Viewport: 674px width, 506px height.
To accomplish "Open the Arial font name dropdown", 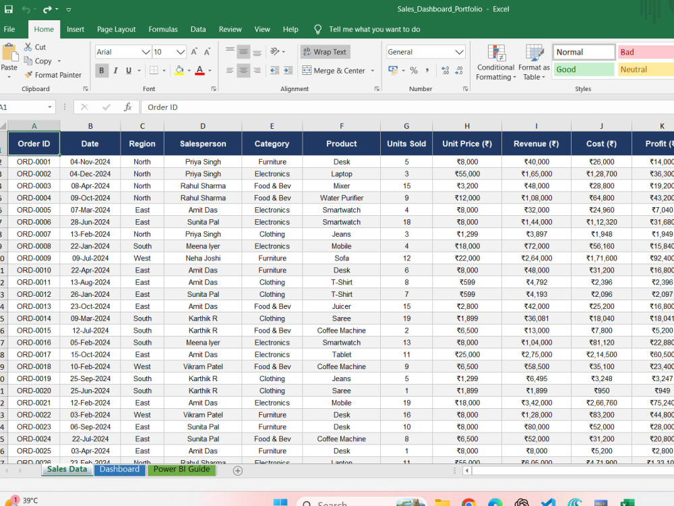I will [146, 52].
